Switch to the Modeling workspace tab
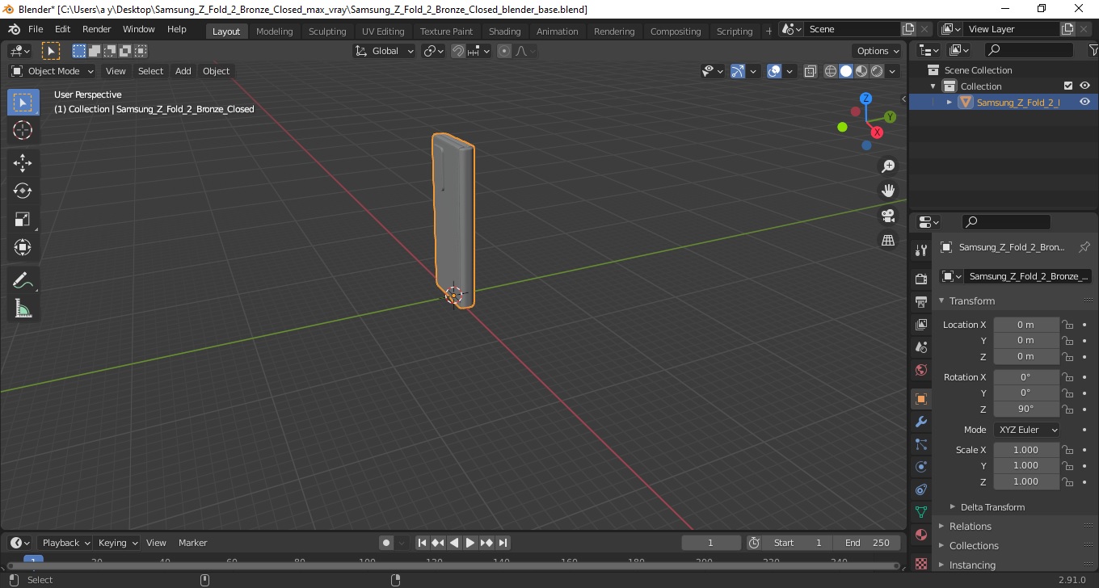This screenshot has height=588, width=1099. tap(274, 31)
